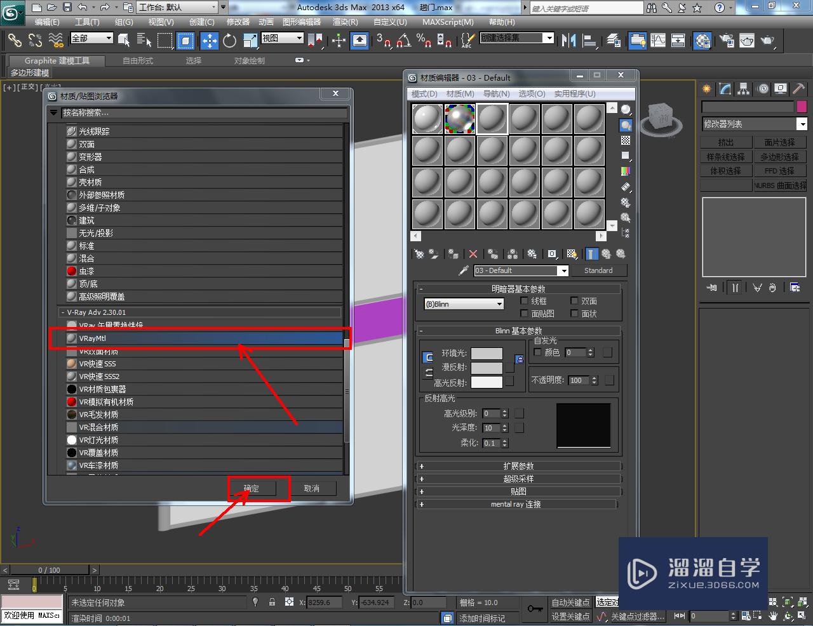813x626 pixels.
Task: Open the 修改器列表 modifier list dropdown
Action: (754, 124)
